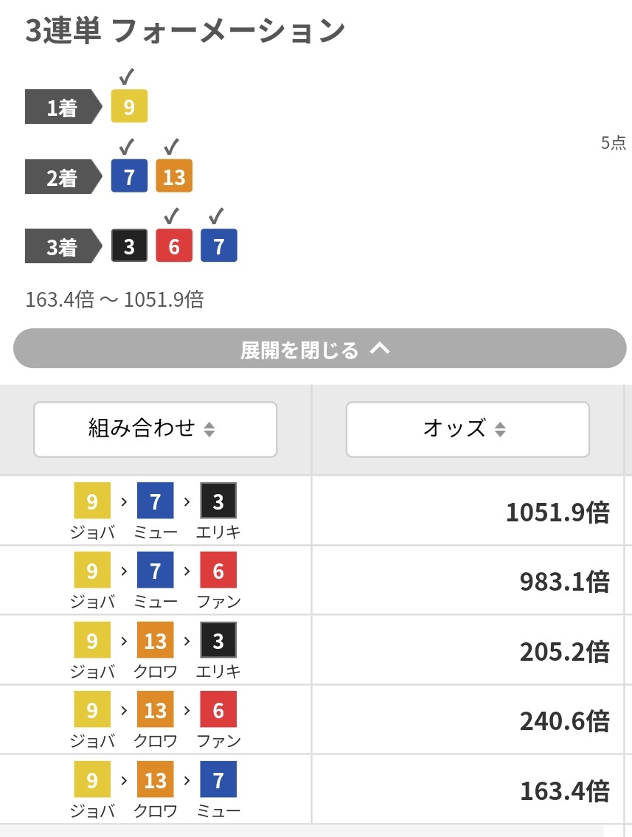Uncheck blue horse 7 in 2着 row
This screenshot has height=837, width=632.
[x=129, y=176]
